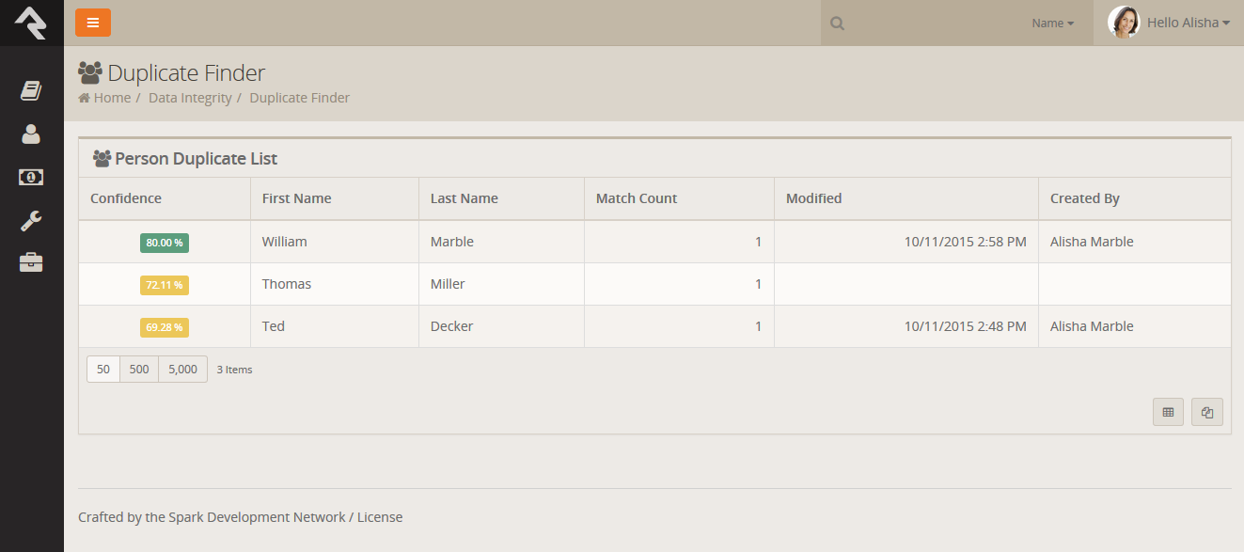This screenshot has height=552, width=1244.
Task: Click the 3 Items count label
Action: pyautogui.click(x=235, y=370)
